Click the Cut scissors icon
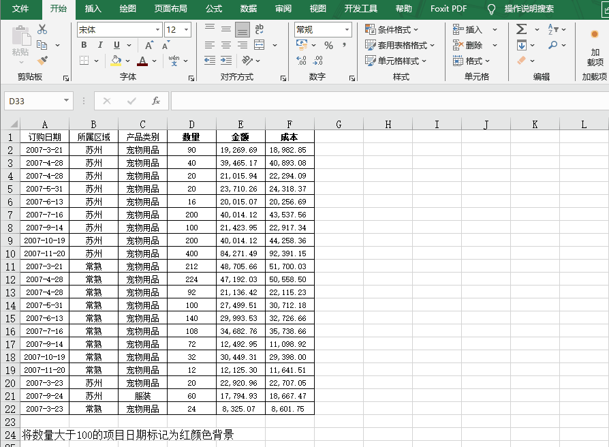 (x=42, y=29)
